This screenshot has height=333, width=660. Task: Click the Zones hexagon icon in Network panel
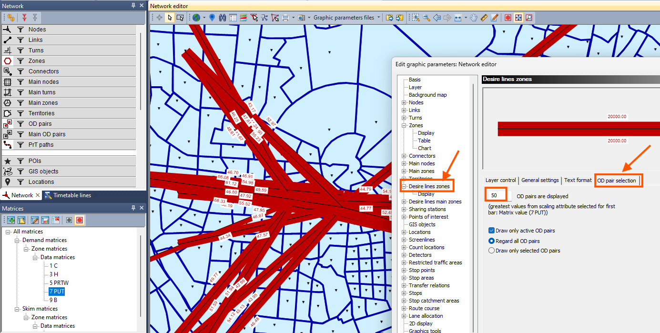pyautogui.click(x=7, y=61)
